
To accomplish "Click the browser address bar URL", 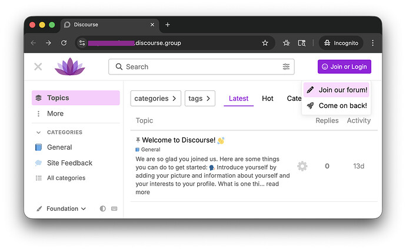I will coord(158,43).
